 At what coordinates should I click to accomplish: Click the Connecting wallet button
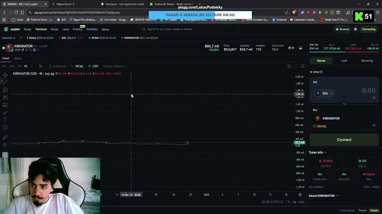click(x=369, y=29)
